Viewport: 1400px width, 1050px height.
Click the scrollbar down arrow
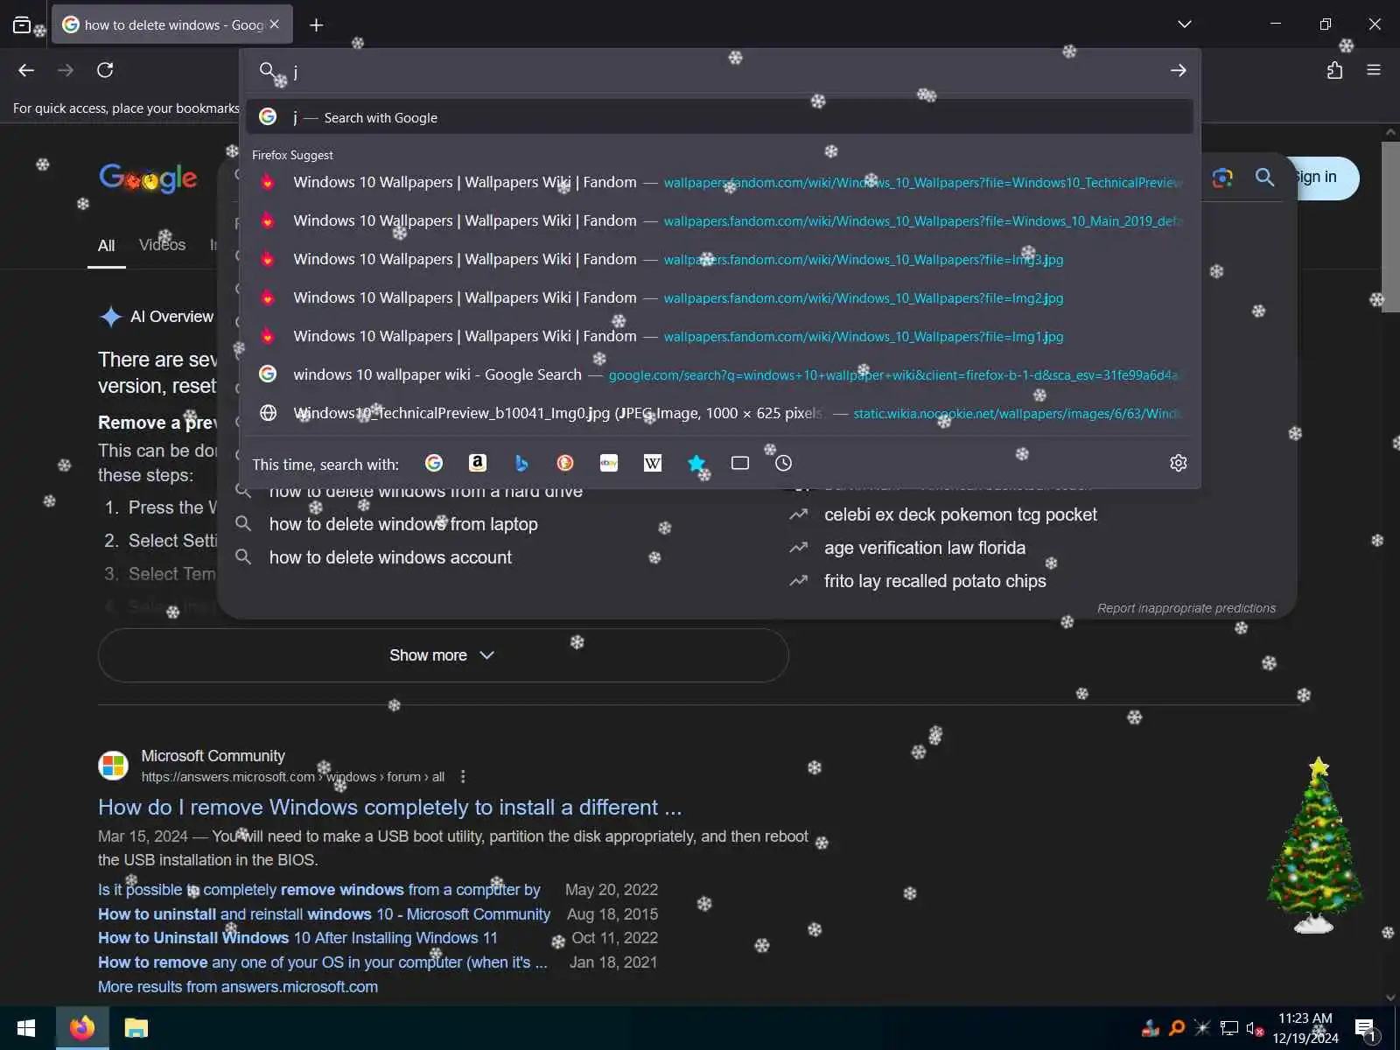1390,997
